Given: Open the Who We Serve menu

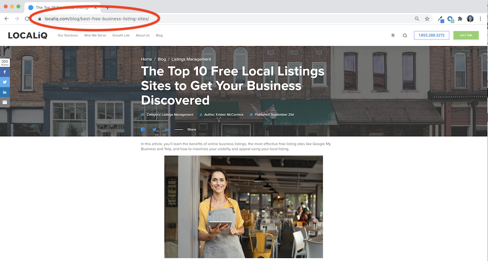Looking at the screenshot, I should coord(95,36).
